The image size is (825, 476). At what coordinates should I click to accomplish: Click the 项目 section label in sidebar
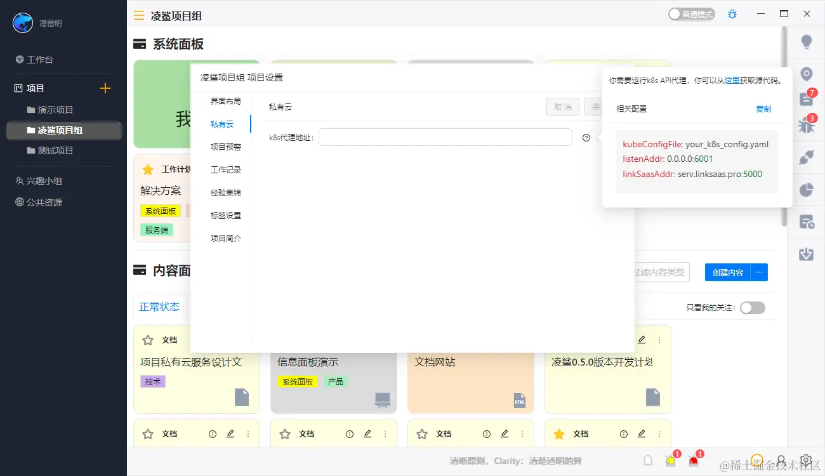pyautogui.click(x=36, y=88)
